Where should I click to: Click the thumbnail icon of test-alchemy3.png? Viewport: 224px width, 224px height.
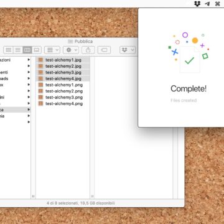coord(41,97)
